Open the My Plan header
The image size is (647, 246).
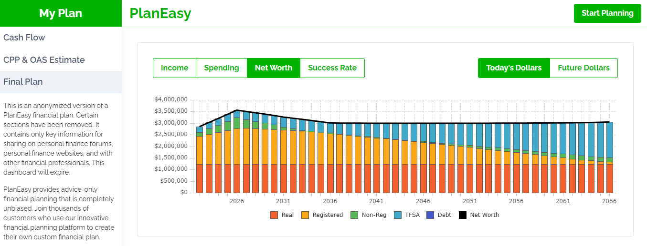click(61, 13)
